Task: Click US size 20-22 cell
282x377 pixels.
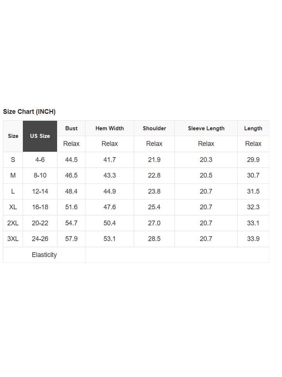Action: [x=40, y=223]
